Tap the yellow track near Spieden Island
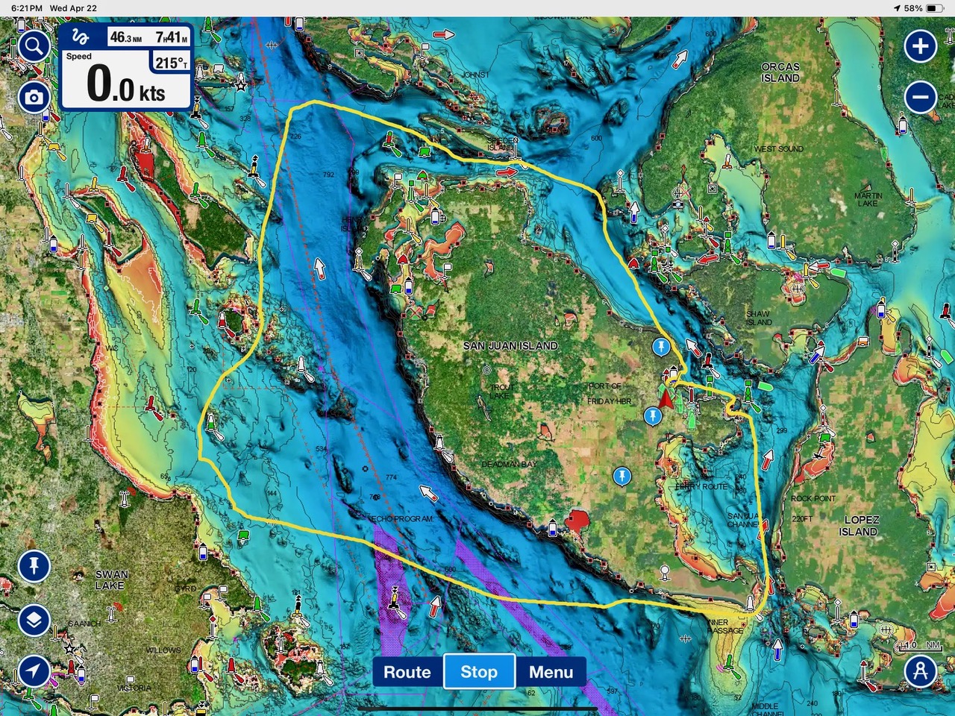 (477, 158)
